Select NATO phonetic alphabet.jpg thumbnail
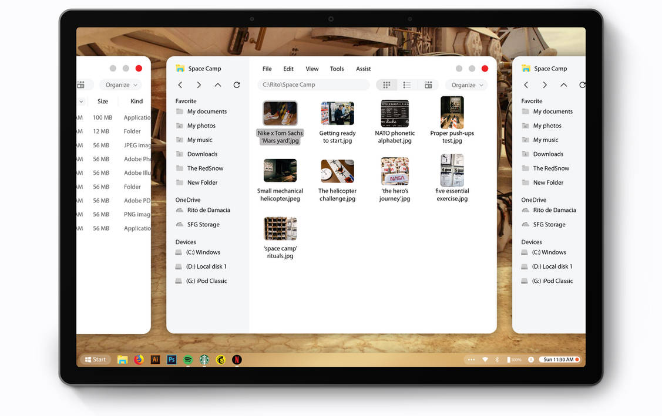This screenshot has height=416, width=662. click(x=395, y=113)
